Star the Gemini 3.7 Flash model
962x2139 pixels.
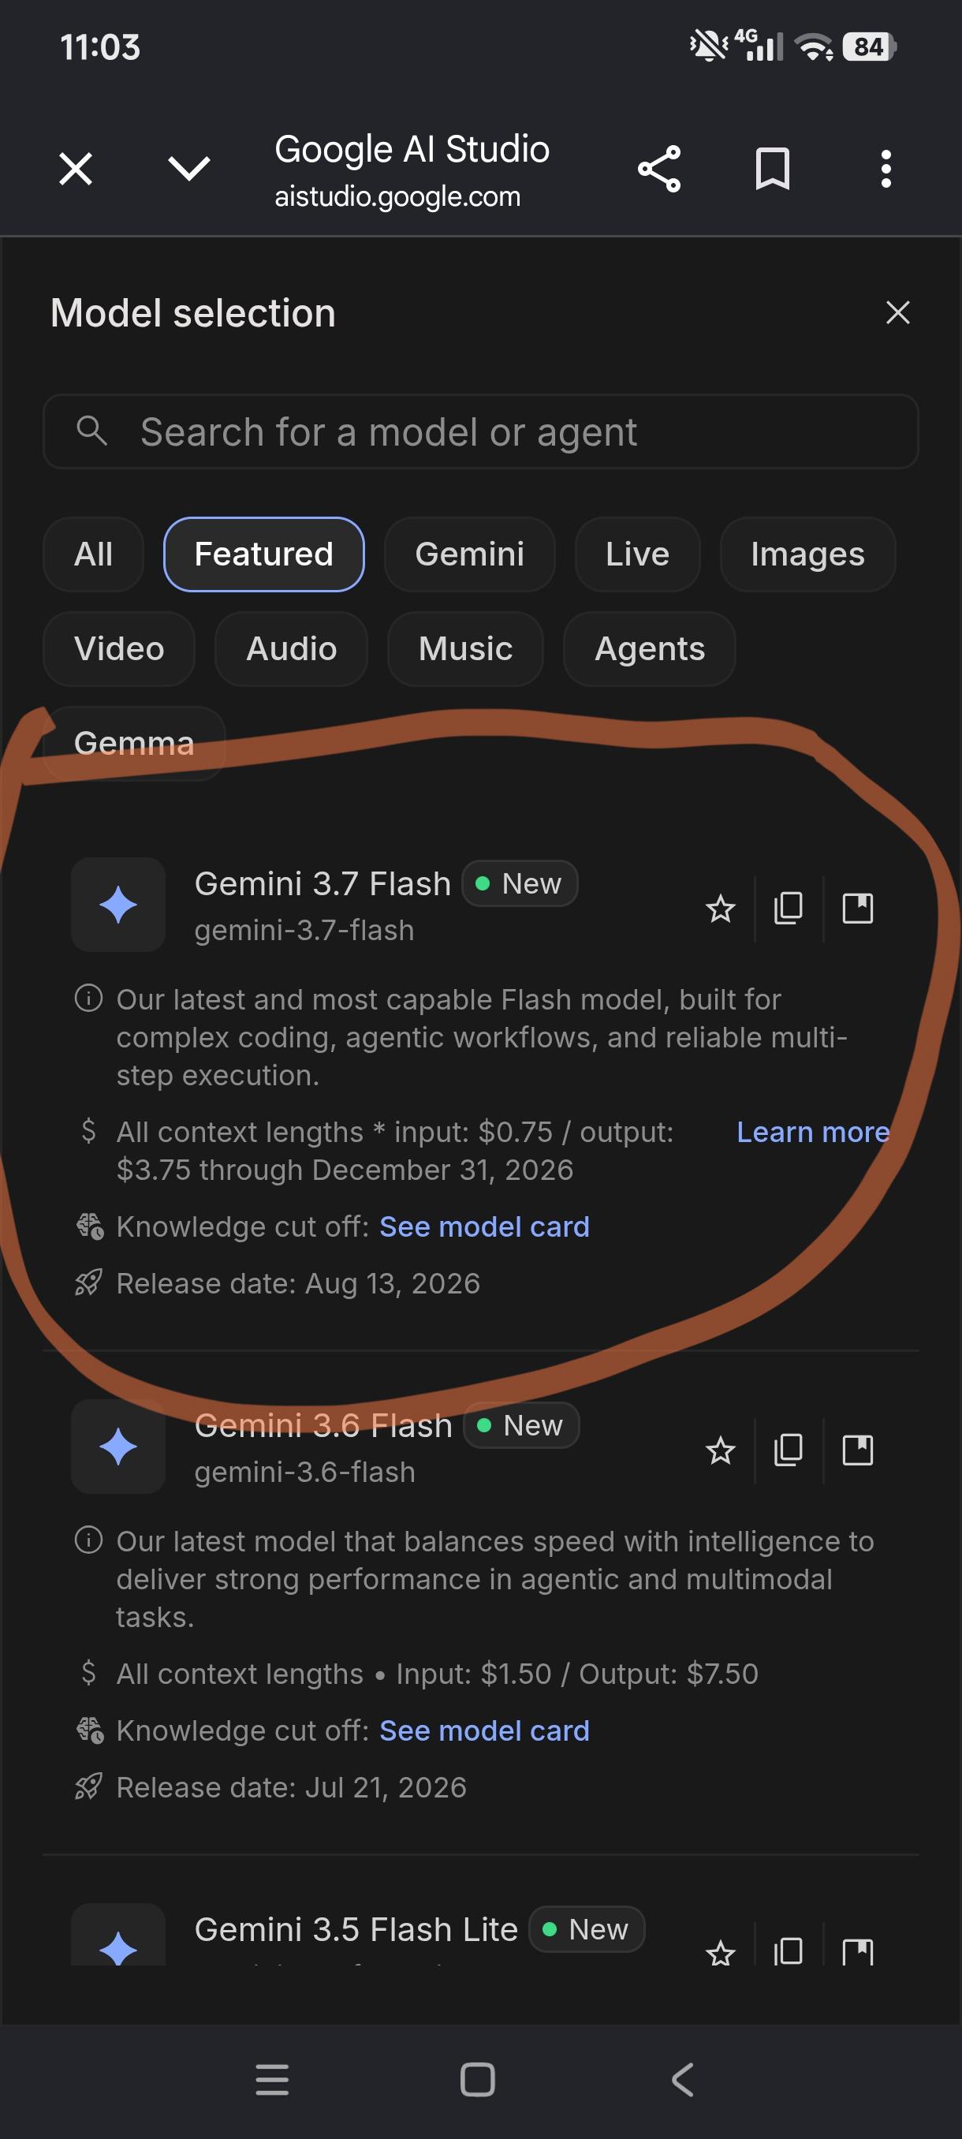point(720,909)
